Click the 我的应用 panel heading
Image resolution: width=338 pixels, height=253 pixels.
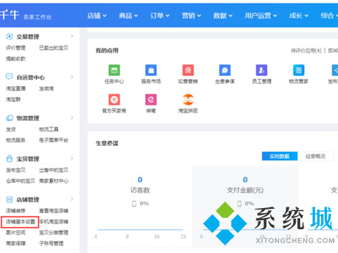pos(107,51)
